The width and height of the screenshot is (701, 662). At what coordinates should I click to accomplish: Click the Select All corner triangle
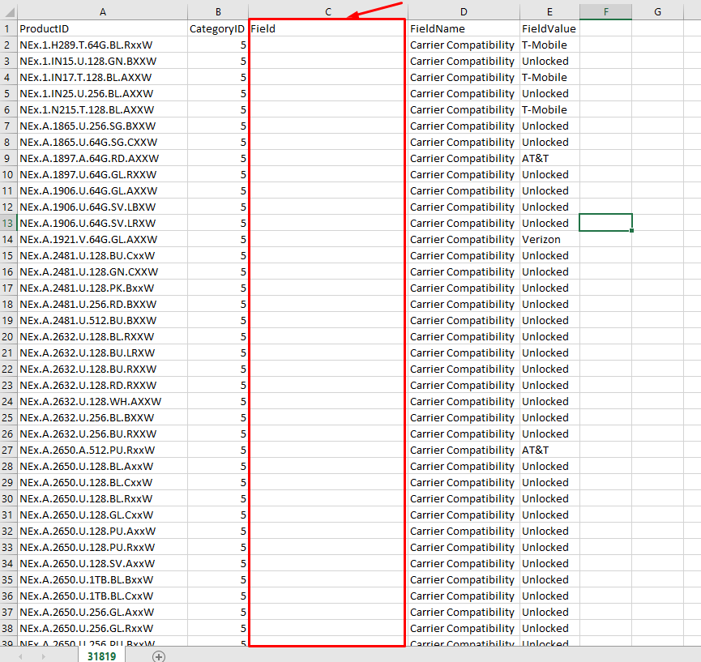point(8,12)
